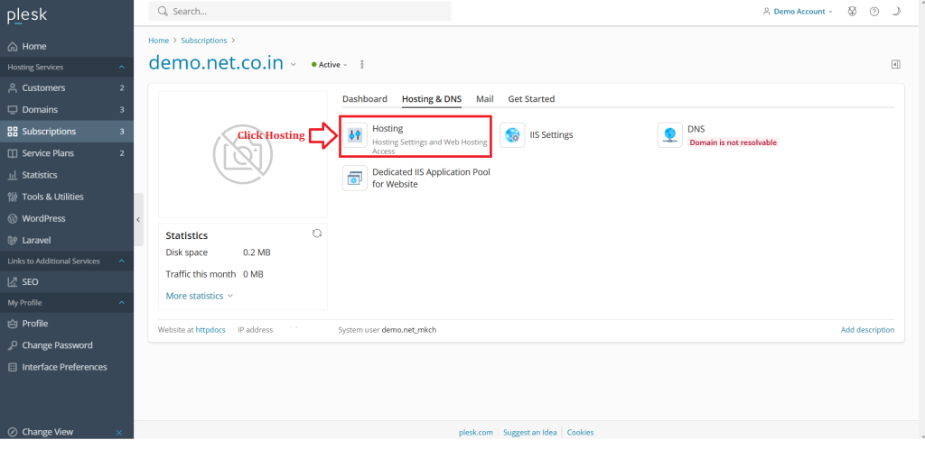This screenshot has height=449, width=925.
Task: Switch to the Dashboard tab
Action: tap(365, 99)
